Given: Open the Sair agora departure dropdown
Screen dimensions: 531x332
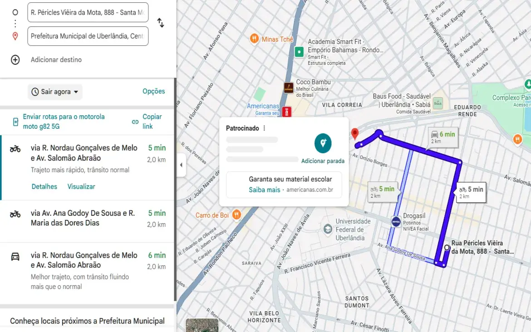Looking at the screenshot, I should (x=55, y=92).
